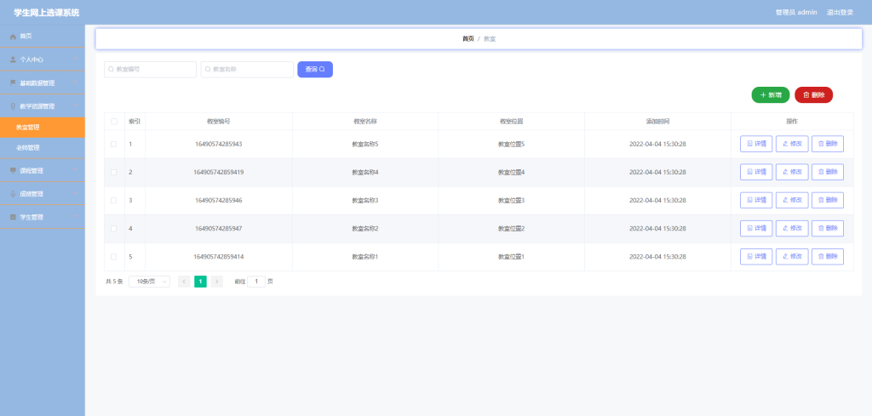The height and width of the screenshot is (416, 872).
Task: Collapse the 教学资源管理 menu chevron
Action: point(75,105)
